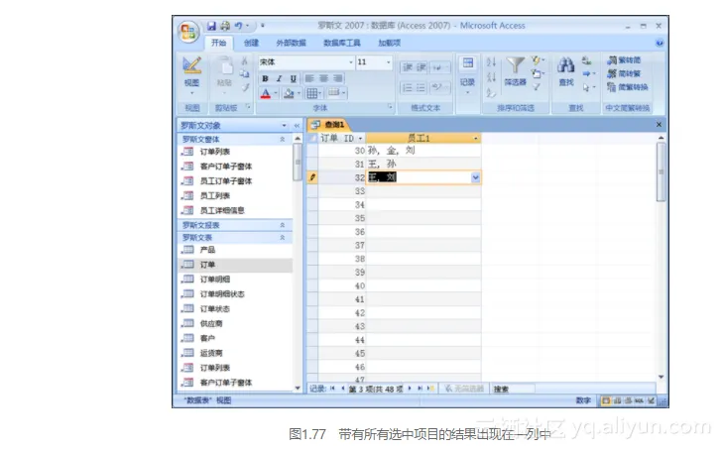Go to last record in navigator

[x=420, y=389]
